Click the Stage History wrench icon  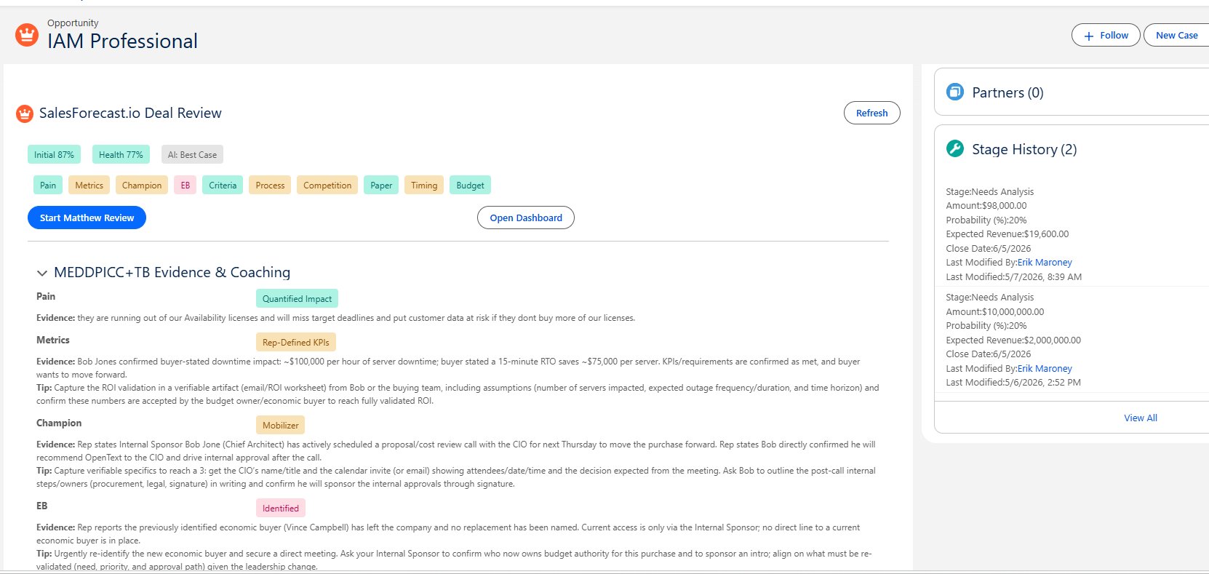(954, 148)
